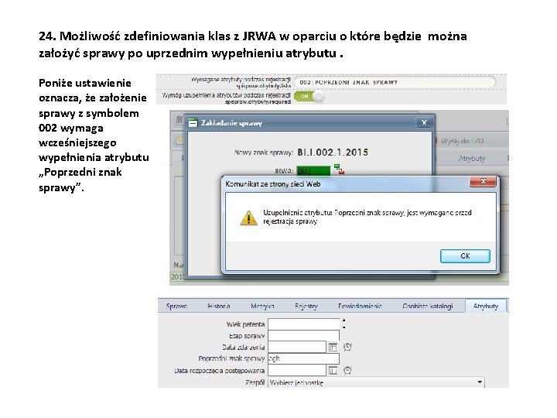The height and width of the screenshot is (418, 557).
Task: Click the Nowy znak sprawy value BI.I.002.1.2015
Action: point(333,152)
